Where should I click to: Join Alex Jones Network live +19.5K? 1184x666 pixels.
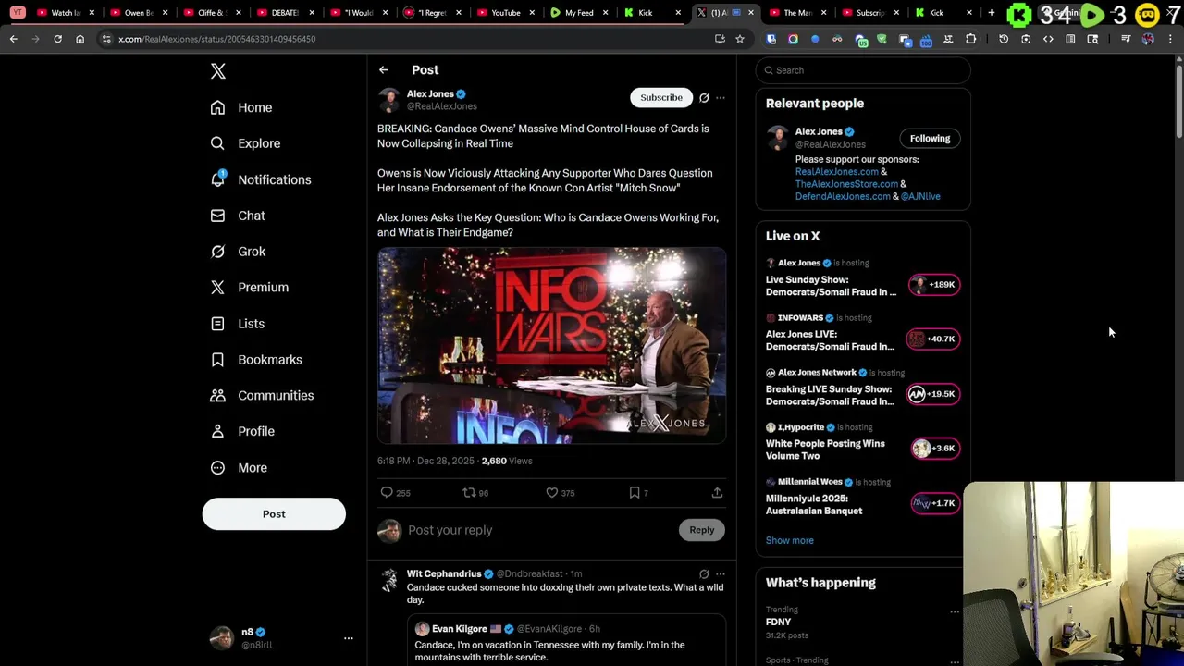click(933, 394)
